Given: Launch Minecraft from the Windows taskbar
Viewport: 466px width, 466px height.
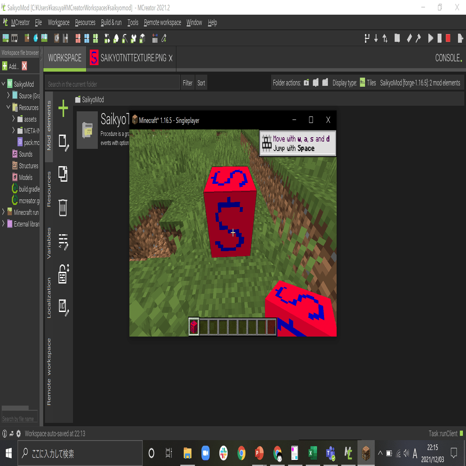Looking at the screenshot, I should point(366,453).
